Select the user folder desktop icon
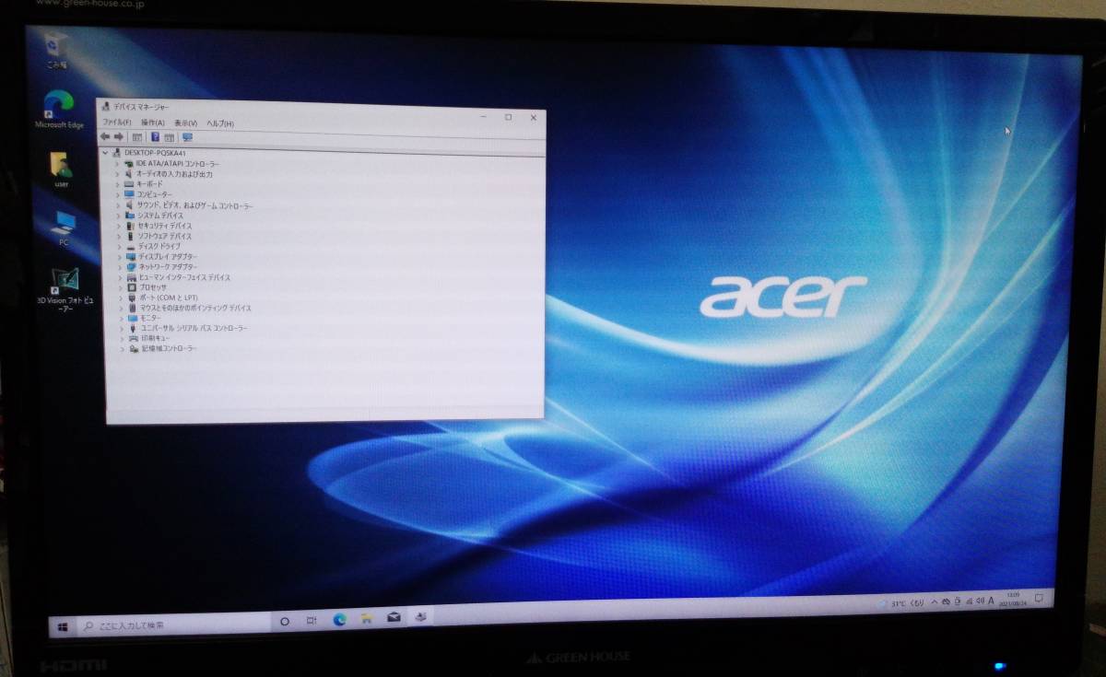Screen dimensions: 1106x677 61,169
